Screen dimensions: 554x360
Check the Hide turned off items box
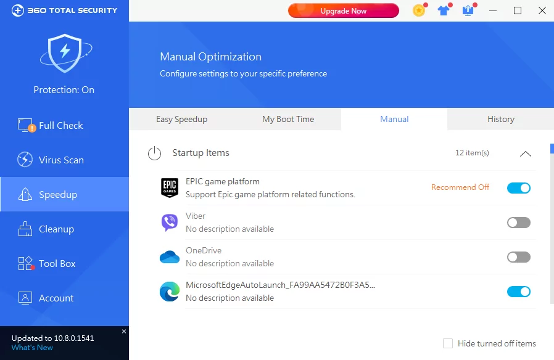[x=448, y=343]
